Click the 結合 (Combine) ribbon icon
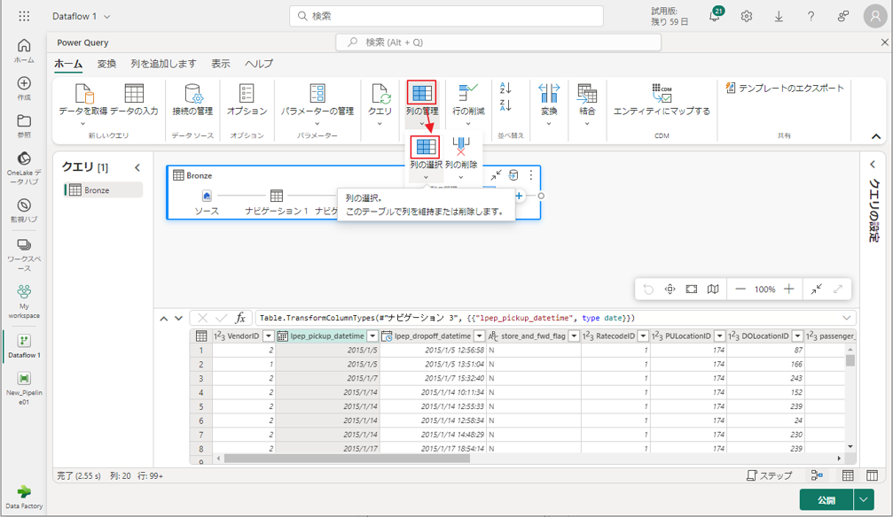Screen dimensions: 893x517 (x=587, y=94)
